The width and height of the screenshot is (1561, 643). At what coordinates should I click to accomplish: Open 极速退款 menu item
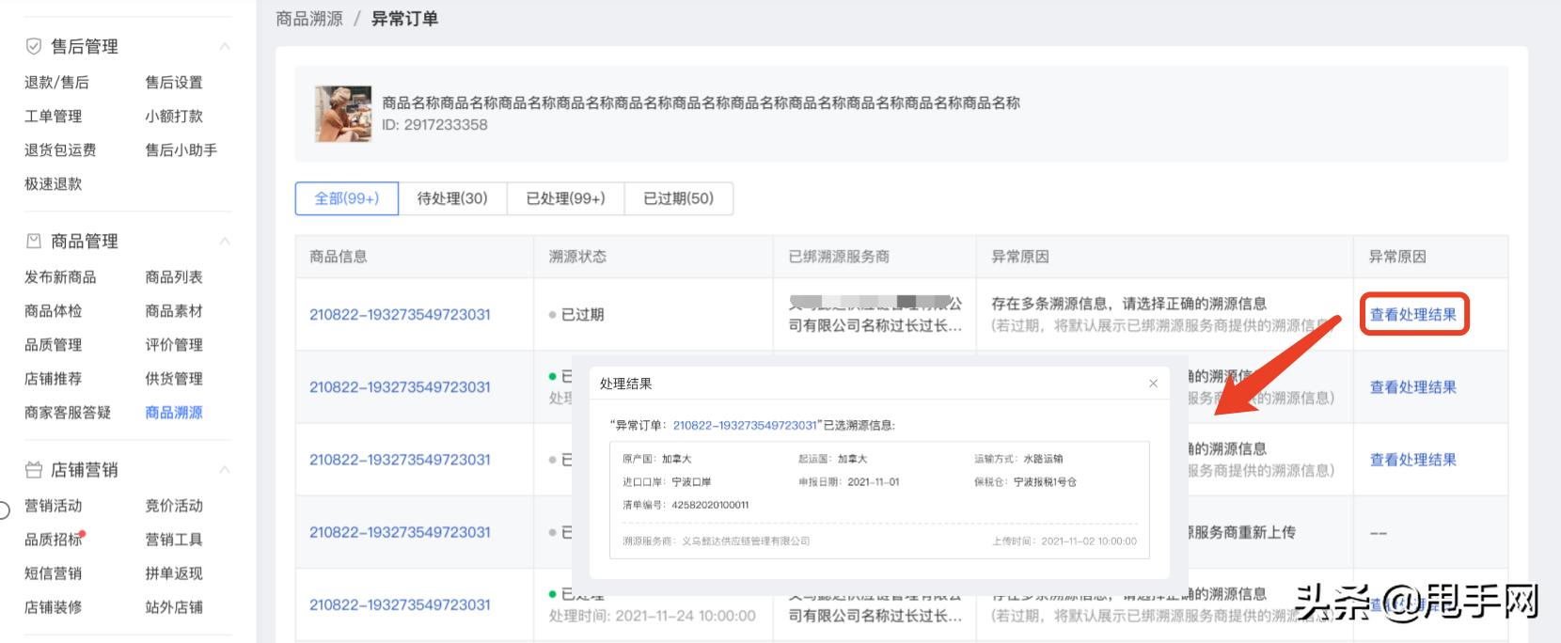[x=54, y=184]
